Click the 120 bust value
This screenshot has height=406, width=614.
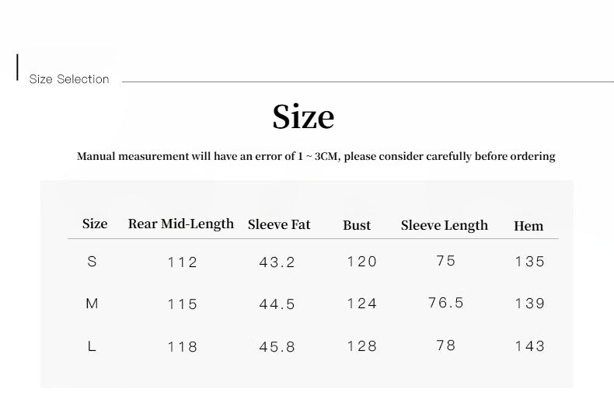[x=362, y=262]
